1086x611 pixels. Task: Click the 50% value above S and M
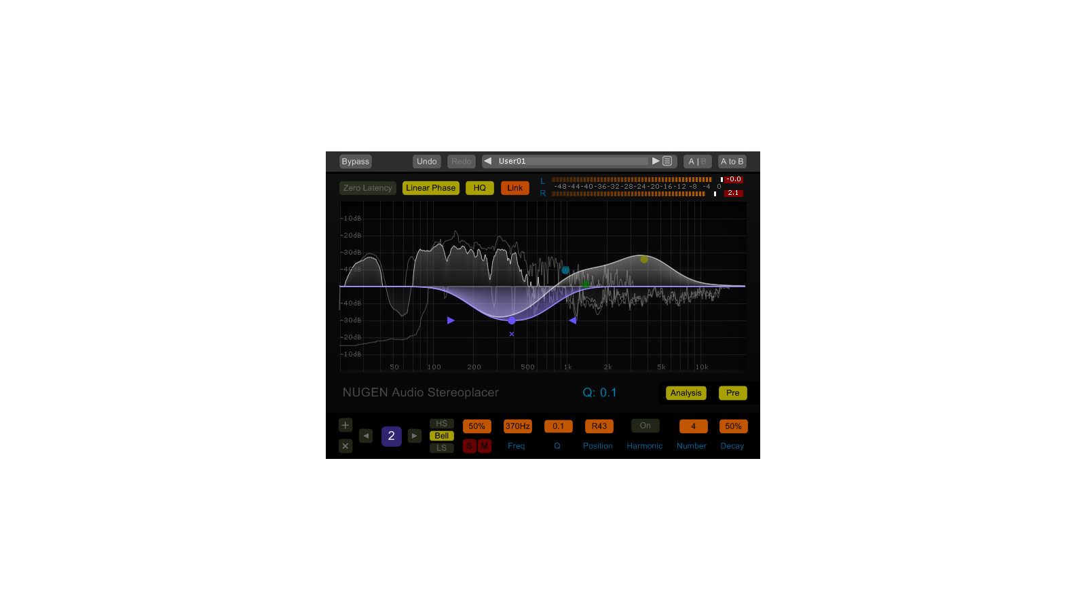(x=476, y=426)
